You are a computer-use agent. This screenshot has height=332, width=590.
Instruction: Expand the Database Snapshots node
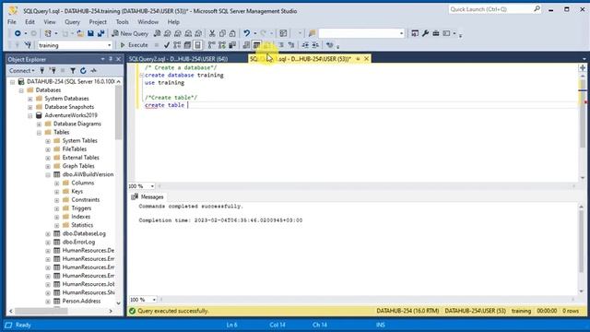pyautogui.click(x=30, y=107)
